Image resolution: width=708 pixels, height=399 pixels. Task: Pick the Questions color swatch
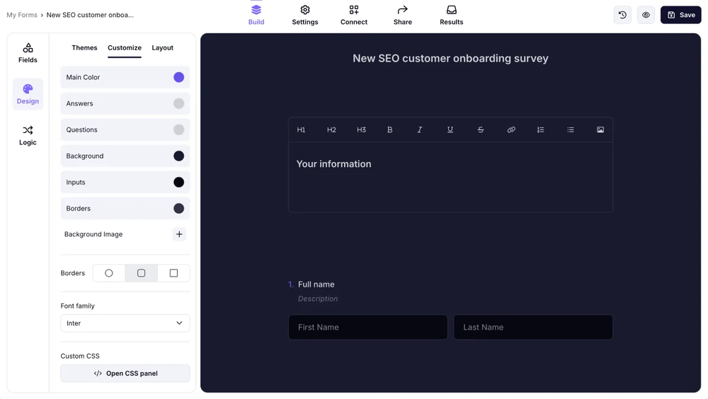point(179,129)
